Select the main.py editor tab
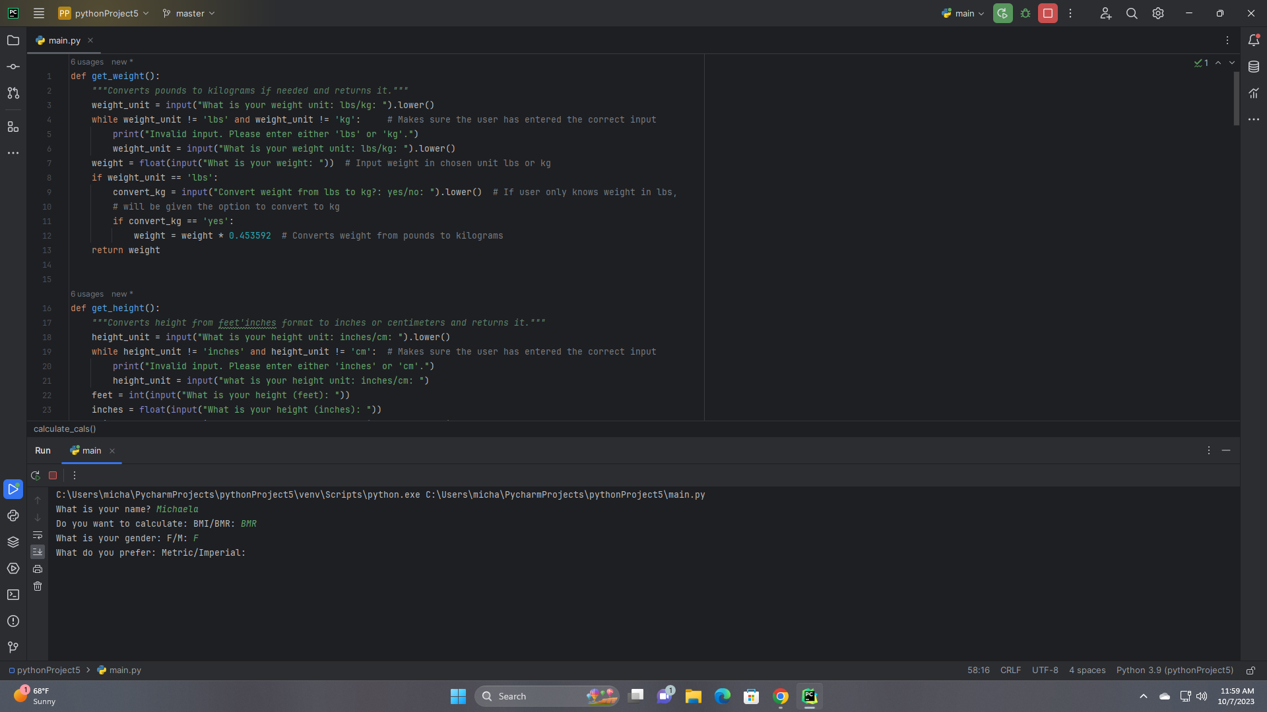 click(63, 40)
